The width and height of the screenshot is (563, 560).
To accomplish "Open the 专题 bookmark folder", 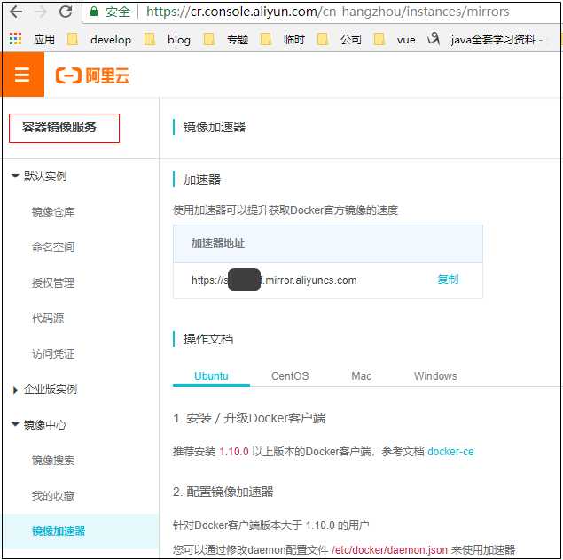I will 225,39.
